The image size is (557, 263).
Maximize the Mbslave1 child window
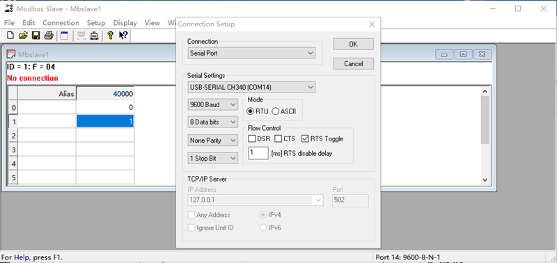(x=463, y=54)
